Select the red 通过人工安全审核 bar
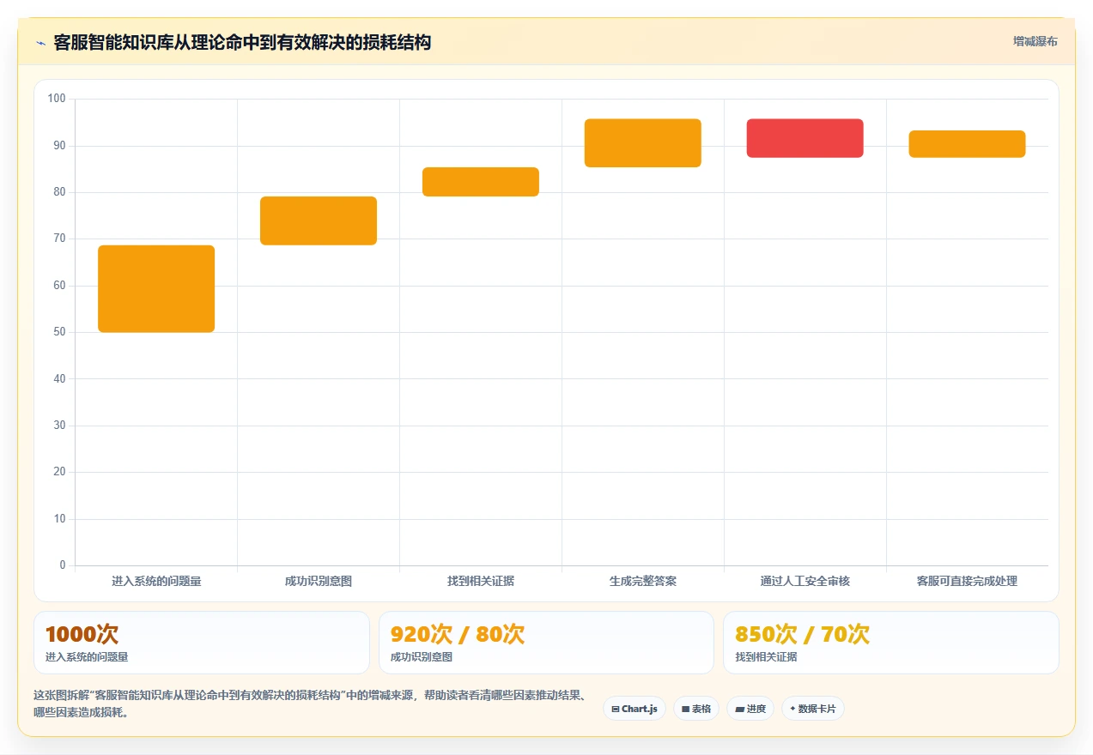 [805, 138]
